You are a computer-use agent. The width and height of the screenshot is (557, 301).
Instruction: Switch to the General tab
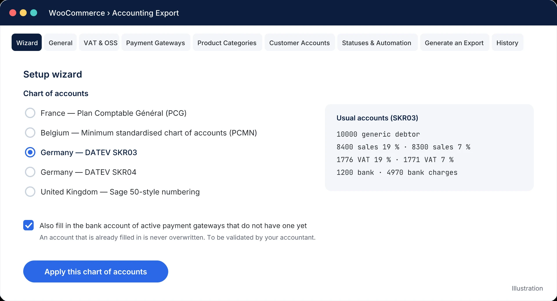(x=60, y=43)
